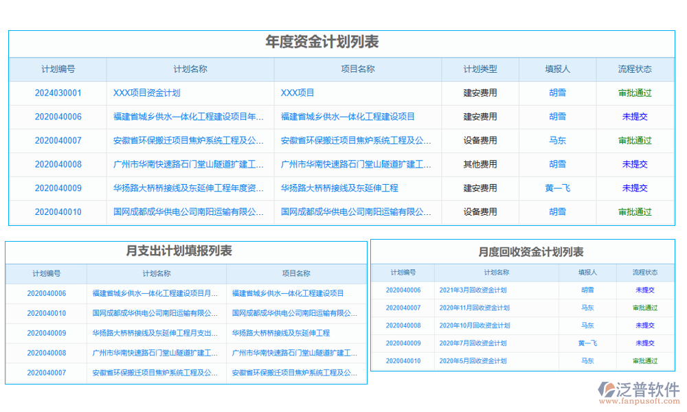
Task: Click filler "胡雪" in the first annual row
Action: [x=558, y=93]
